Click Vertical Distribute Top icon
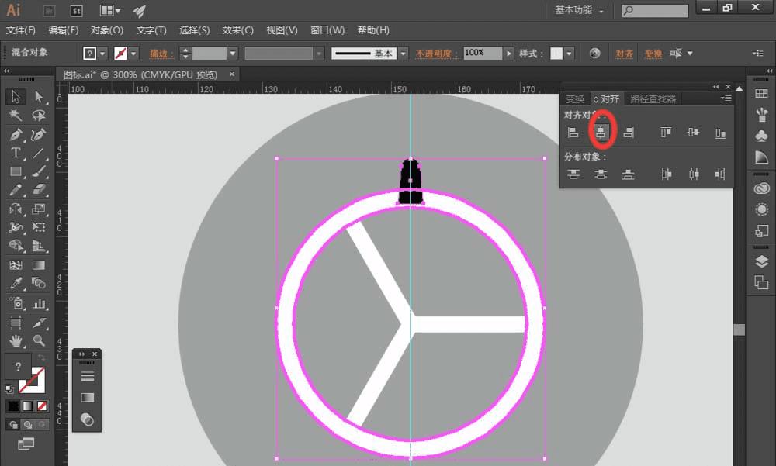The image size is (776, 466). (x=573, y=174)
